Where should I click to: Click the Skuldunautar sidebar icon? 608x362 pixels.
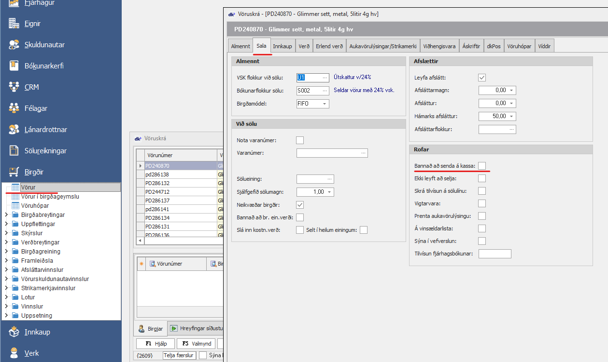coord(14,45)
